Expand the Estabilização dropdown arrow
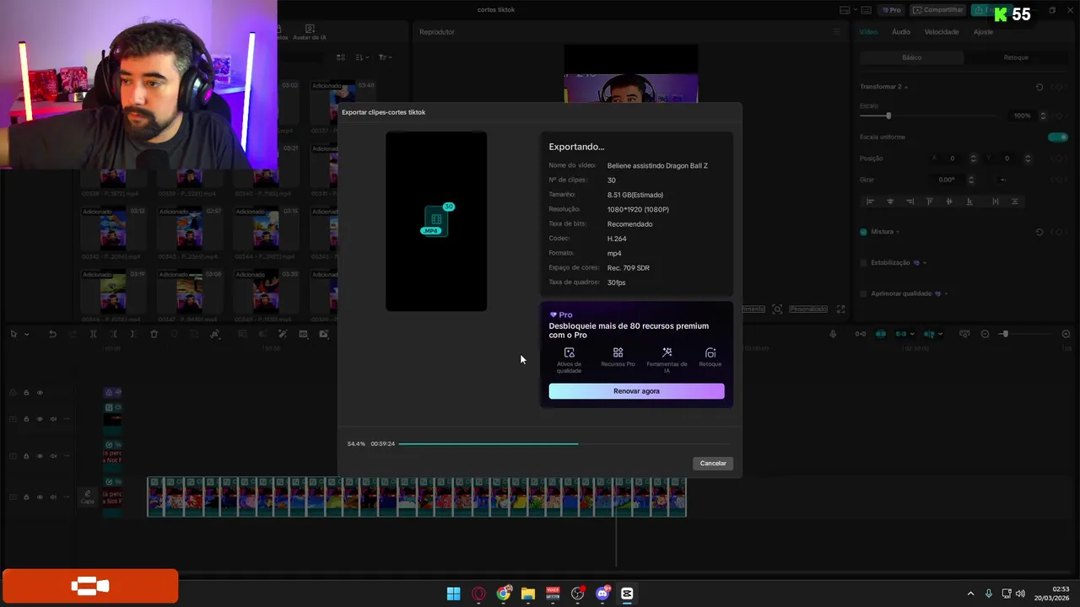 pyautogui.click(x=925, y=263)
